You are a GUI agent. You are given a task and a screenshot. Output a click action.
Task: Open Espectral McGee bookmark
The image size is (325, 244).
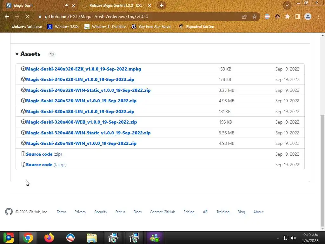(x=196, y=27)
